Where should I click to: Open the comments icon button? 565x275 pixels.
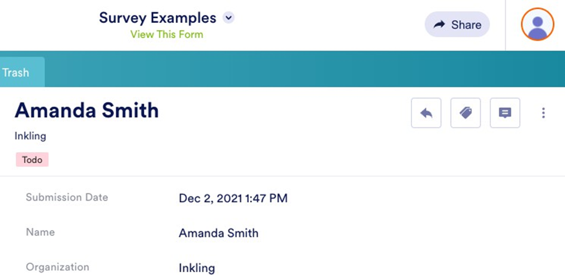click(505, 113)
